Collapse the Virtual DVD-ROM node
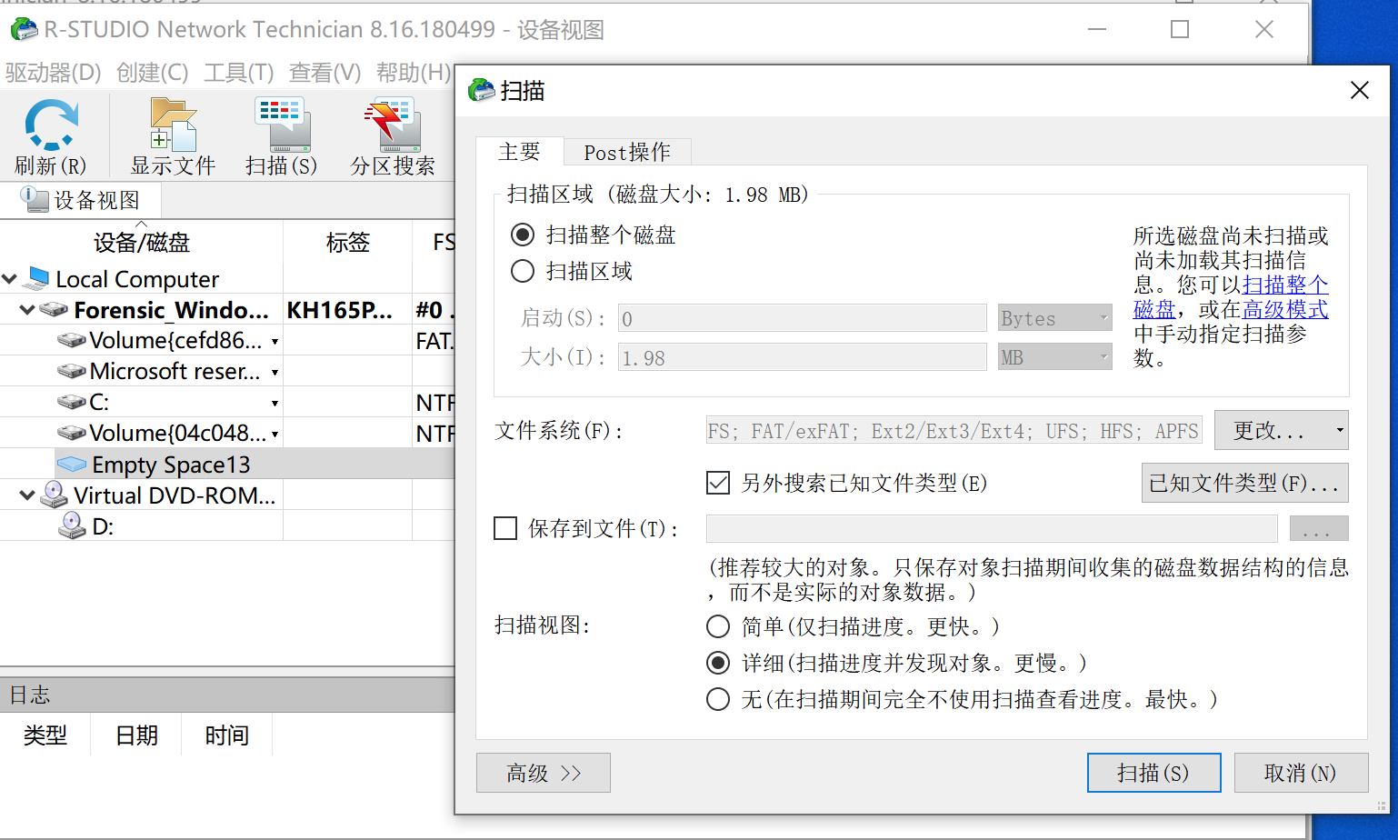This screenshot has height=840, width=1398. [x=27, y=495]
